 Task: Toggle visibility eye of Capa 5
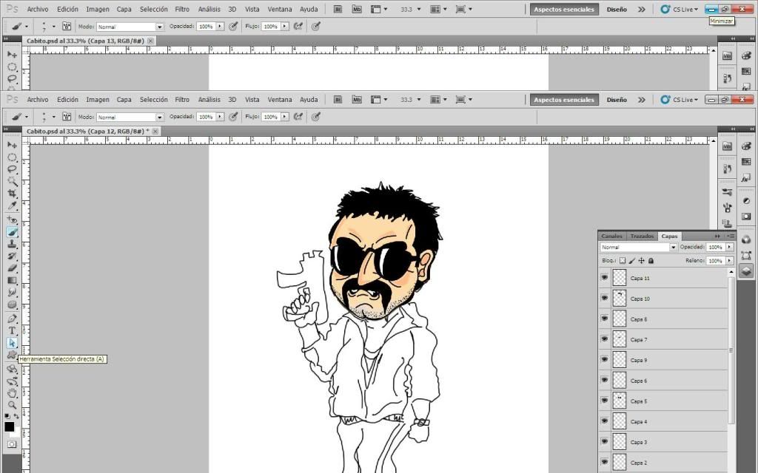coord(604,401)
